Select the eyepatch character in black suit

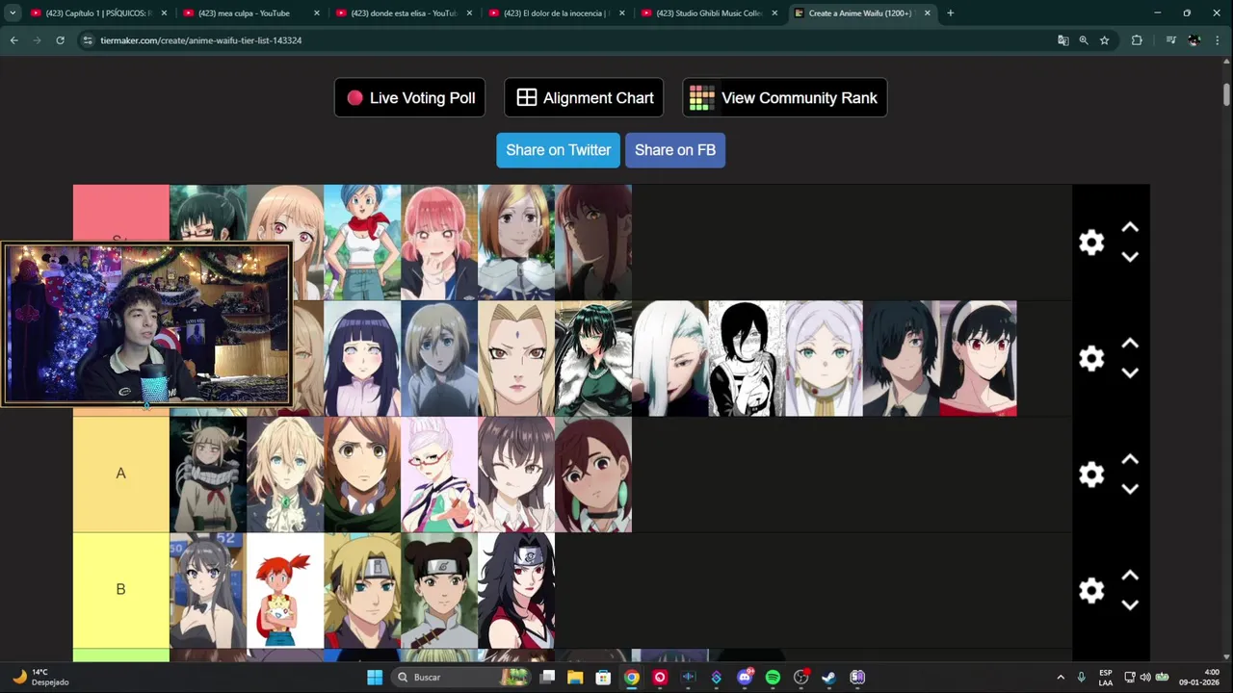902,358
